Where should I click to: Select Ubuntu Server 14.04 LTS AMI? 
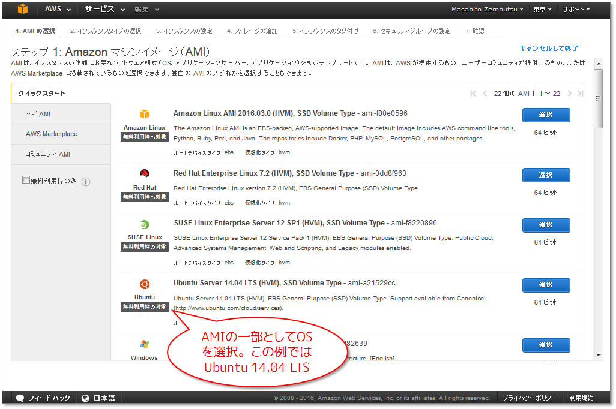pyautogui.click(x=546, y=285)
